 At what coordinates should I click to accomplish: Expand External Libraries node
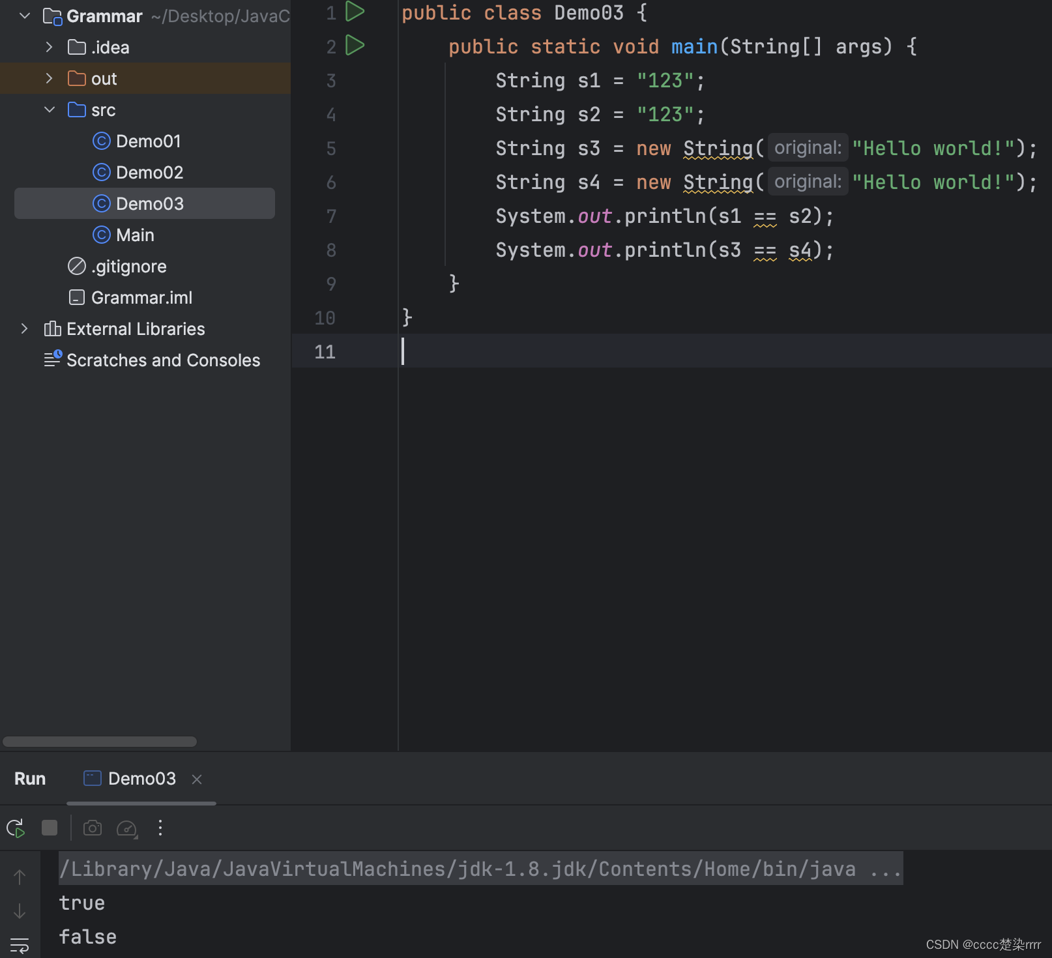[x=25, y=328]
